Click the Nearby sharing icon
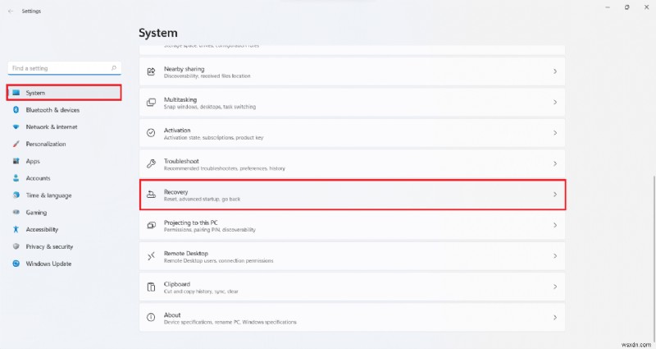The image size is (656, 349). [151, 72]
